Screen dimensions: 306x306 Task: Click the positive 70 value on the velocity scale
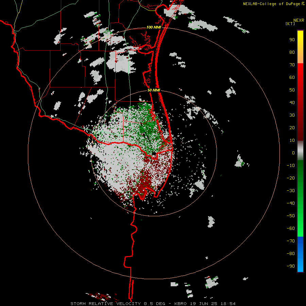click(x=292, y=65)
